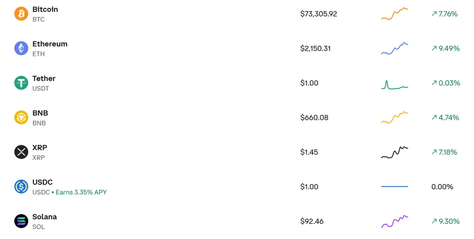Click Bitcoin's orange price sparkline chart

(395, 14)
